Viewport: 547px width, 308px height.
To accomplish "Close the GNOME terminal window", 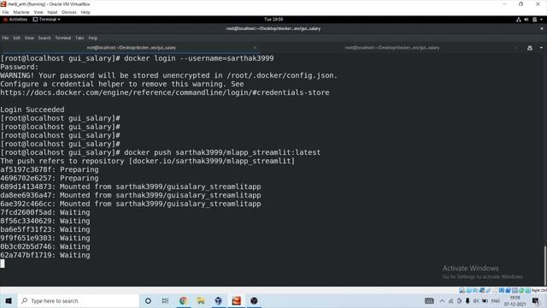I will click(542, 28).
